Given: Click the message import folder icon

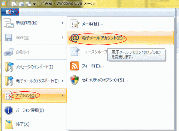Looking at the screenshot, I should tap(9, 67).
